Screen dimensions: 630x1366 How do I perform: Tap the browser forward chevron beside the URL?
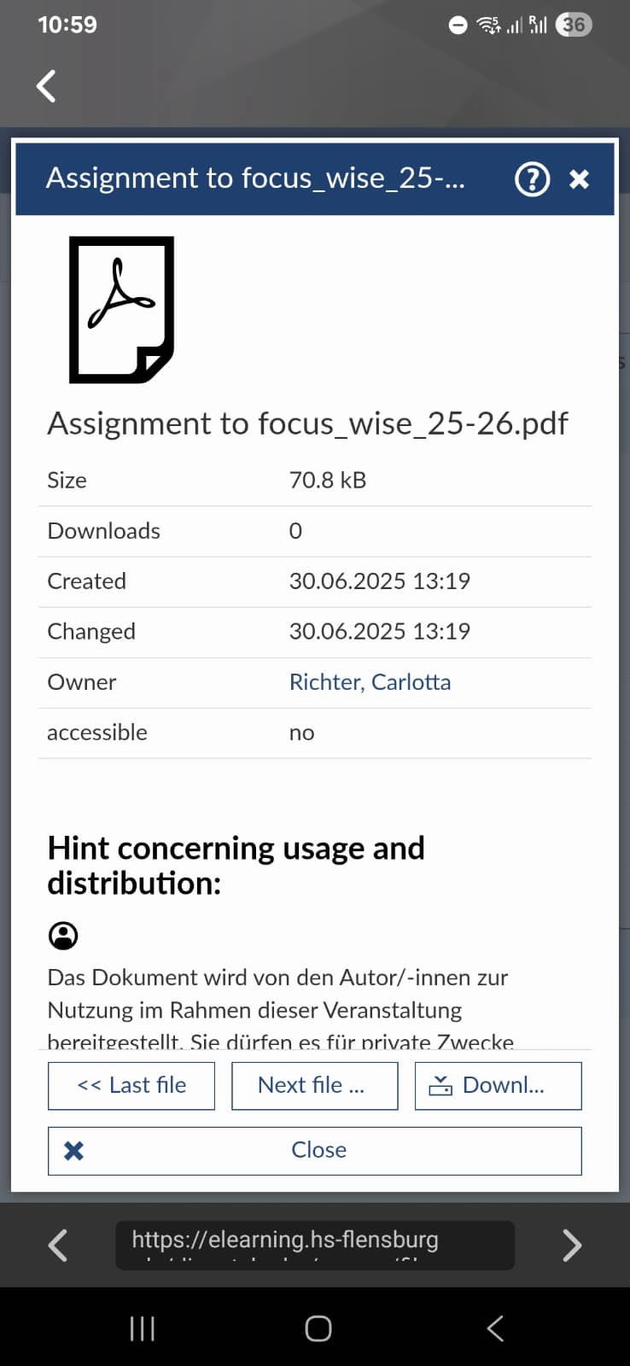[572, 1245]
